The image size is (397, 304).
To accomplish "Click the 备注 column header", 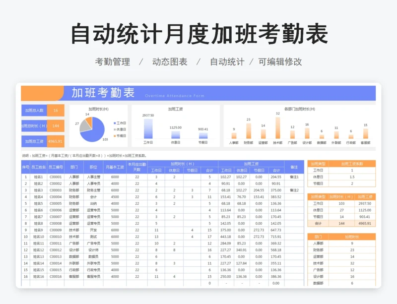I will tap(294, 167).
